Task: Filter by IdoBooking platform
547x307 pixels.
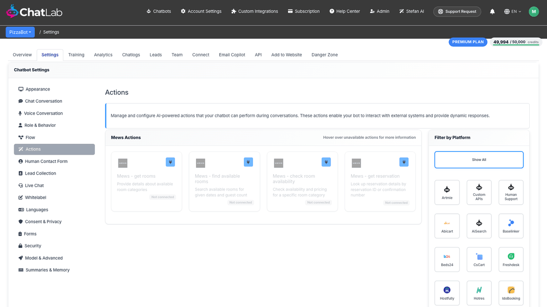Action: point(511,293)
